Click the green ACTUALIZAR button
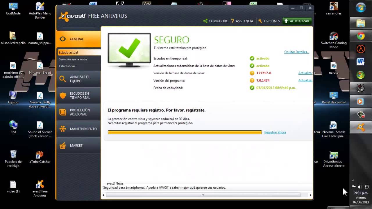The width and height of the screenshot is (372, 209). pyautogui.click(x=297, y=21)
